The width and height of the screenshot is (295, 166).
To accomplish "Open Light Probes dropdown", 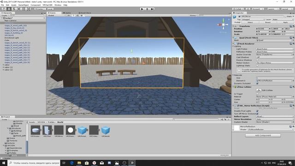I will (275, 49).
